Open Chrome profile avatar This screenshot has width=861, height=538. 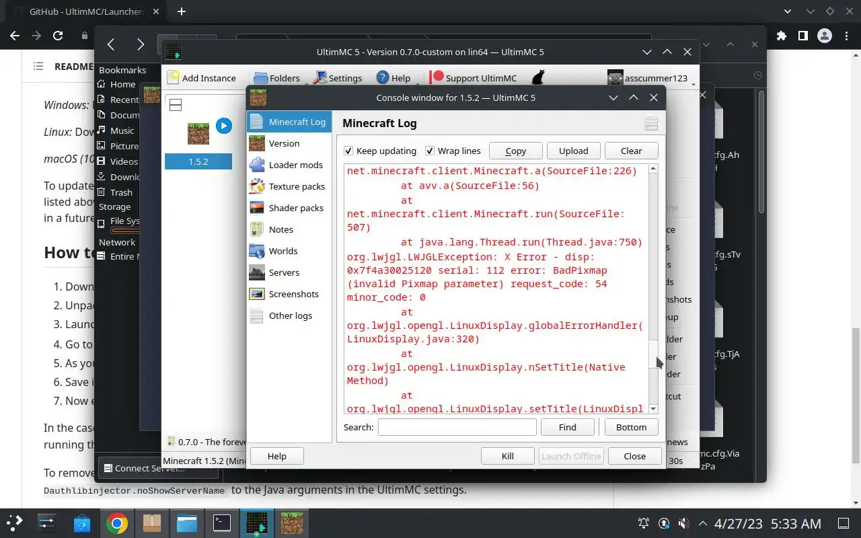[x=824, y=36]
